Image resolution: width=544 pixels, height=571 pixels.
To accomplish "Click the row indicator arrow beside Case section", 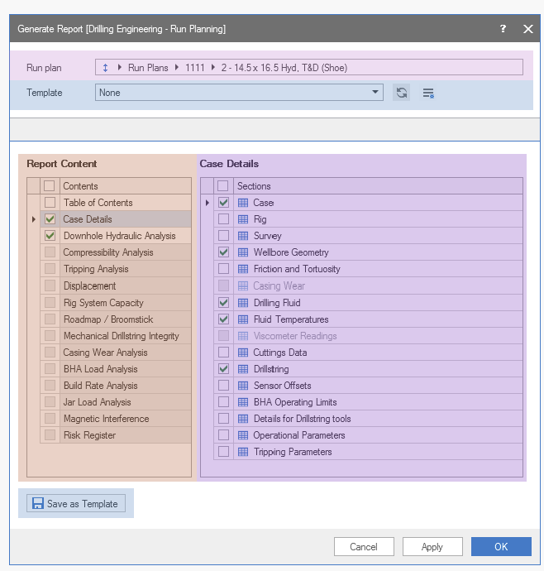I will coord(208,203).
